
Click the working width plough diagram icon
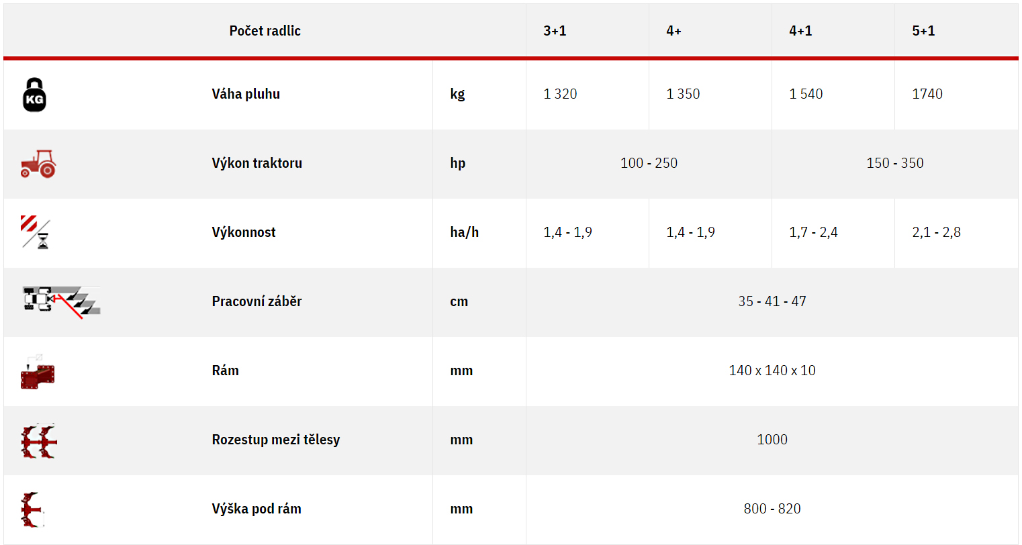point(61,302)
